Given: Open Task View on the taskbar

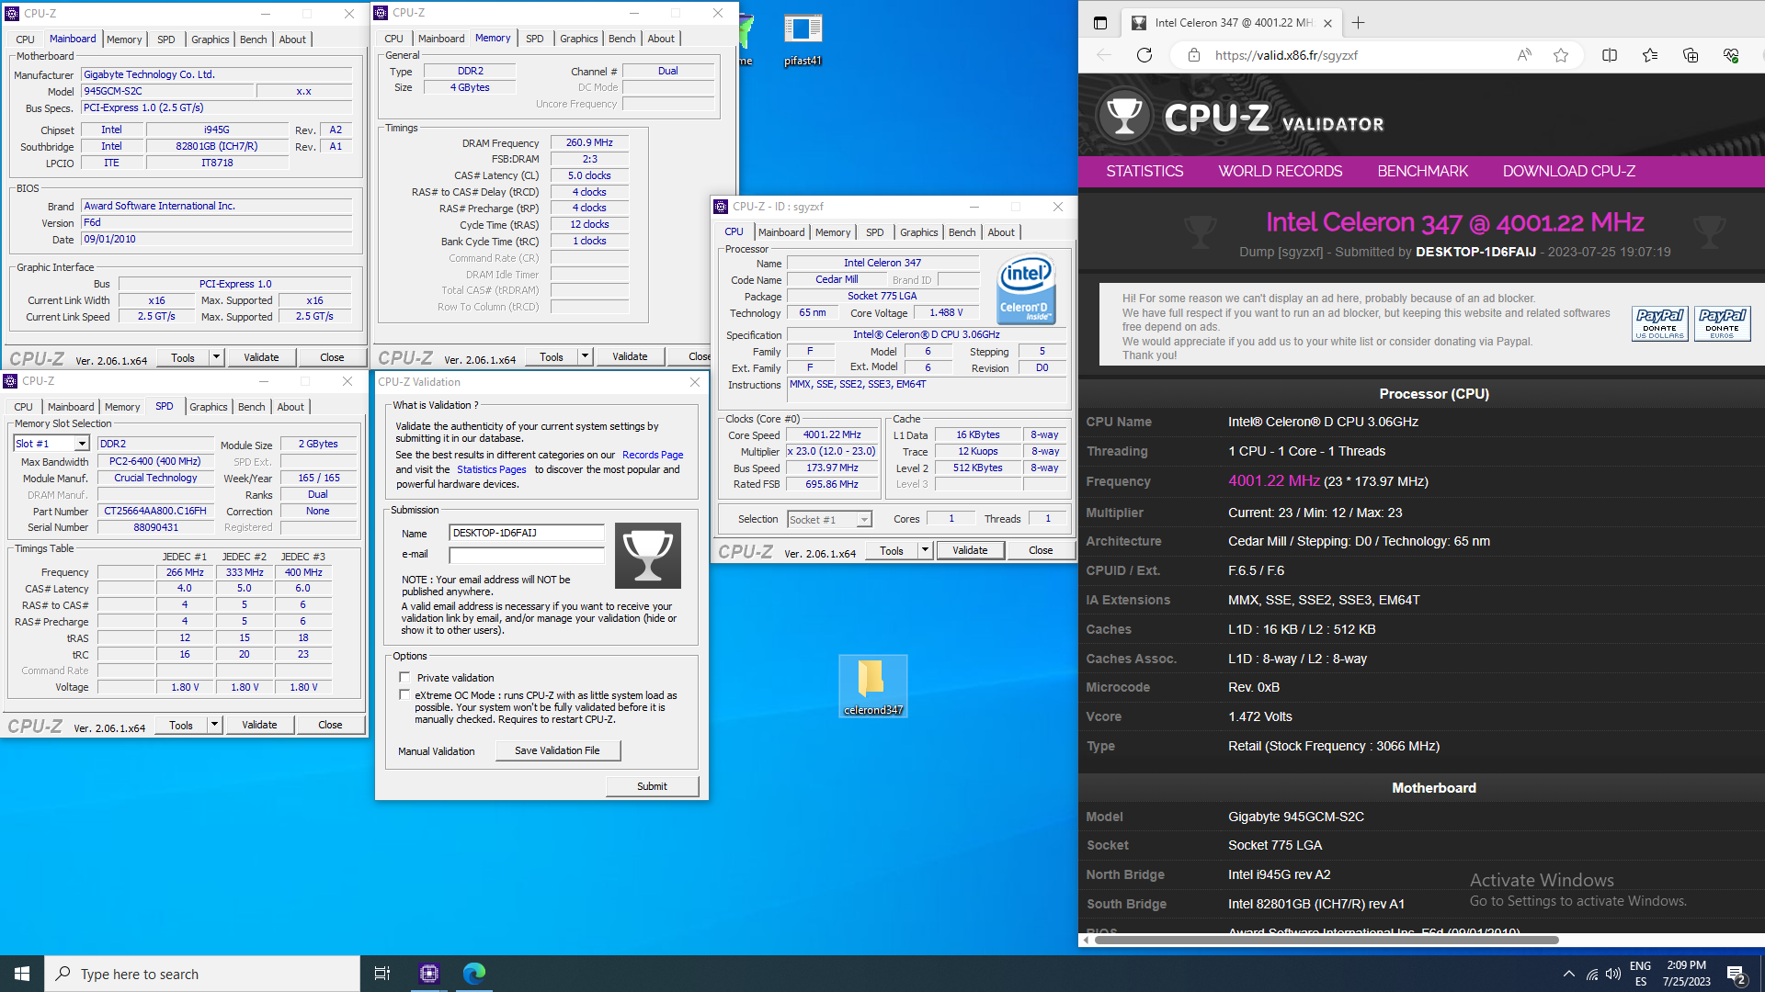Looking at the screenshot, I should pos(382,974).
